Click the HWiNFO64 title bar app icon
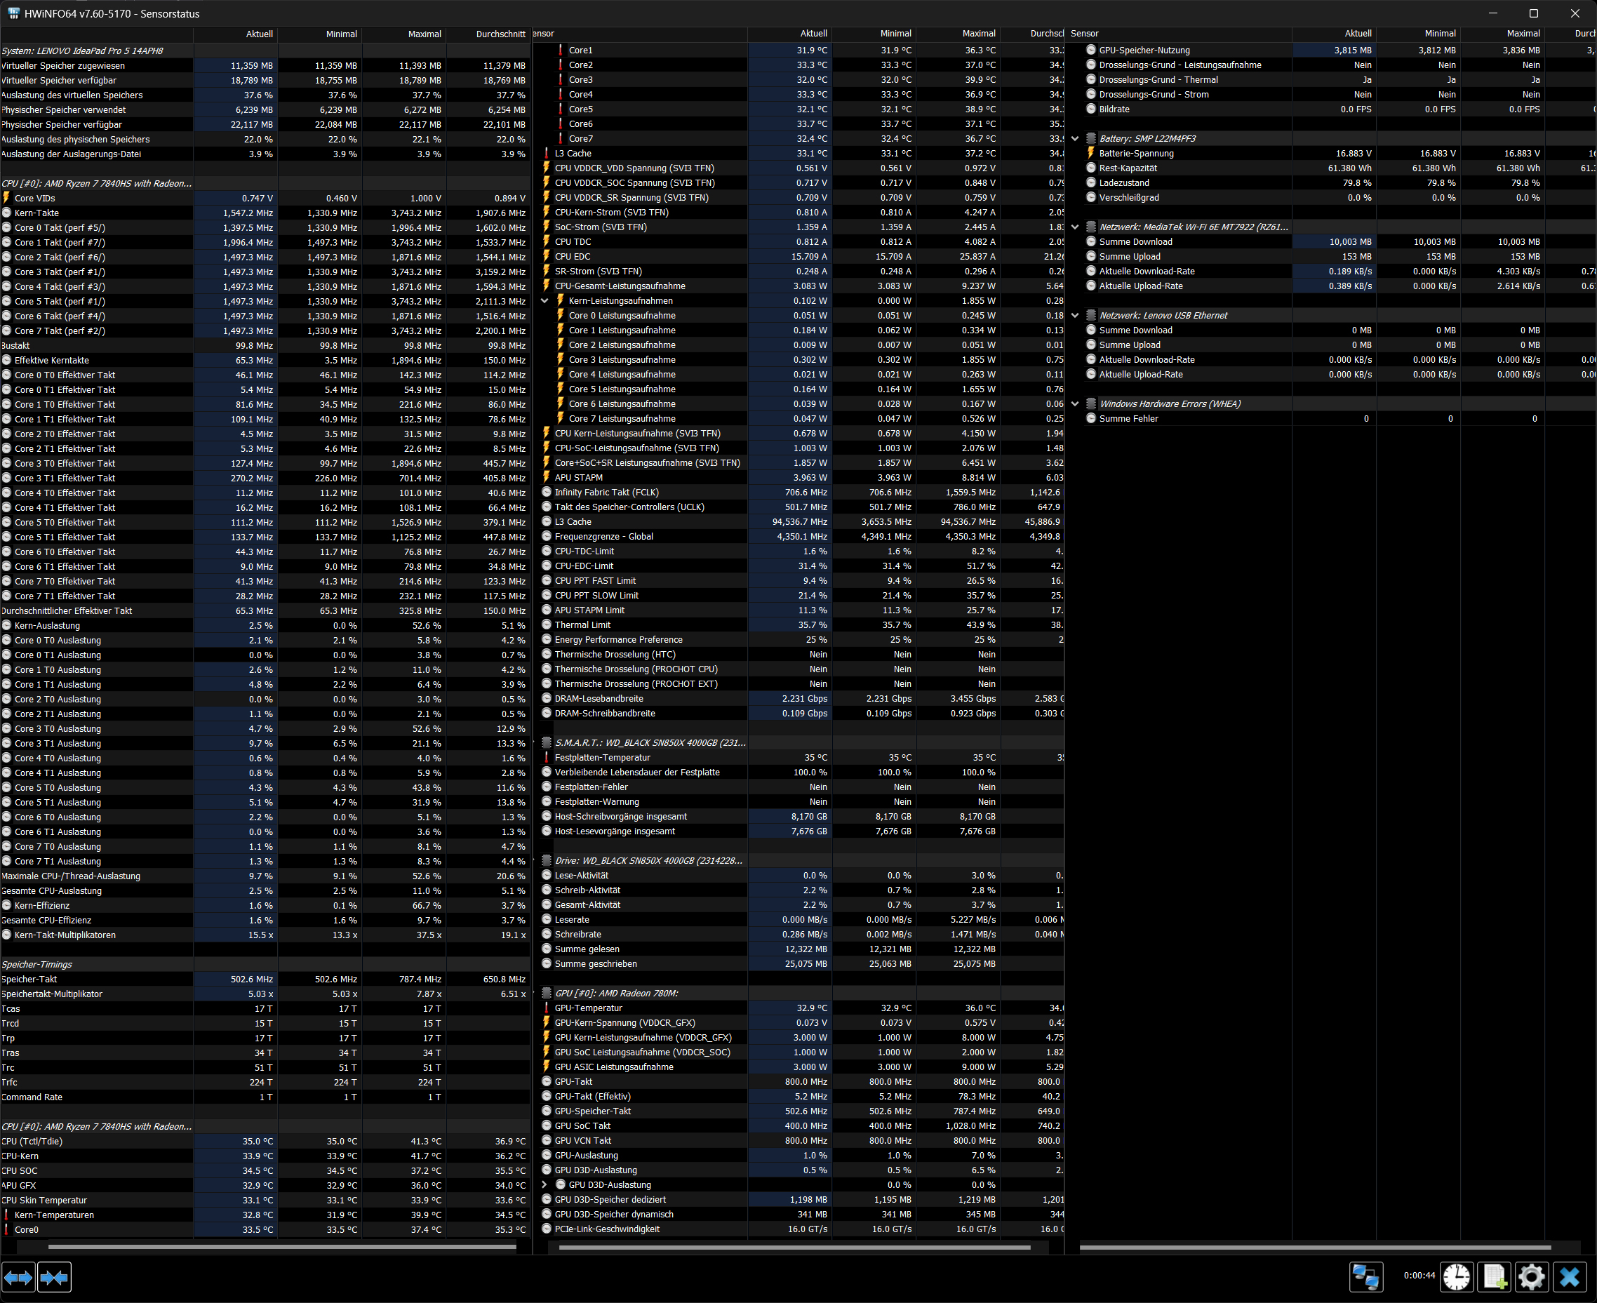The height and width of the screenshot is (1303, 1597). [x=13, y=13]
